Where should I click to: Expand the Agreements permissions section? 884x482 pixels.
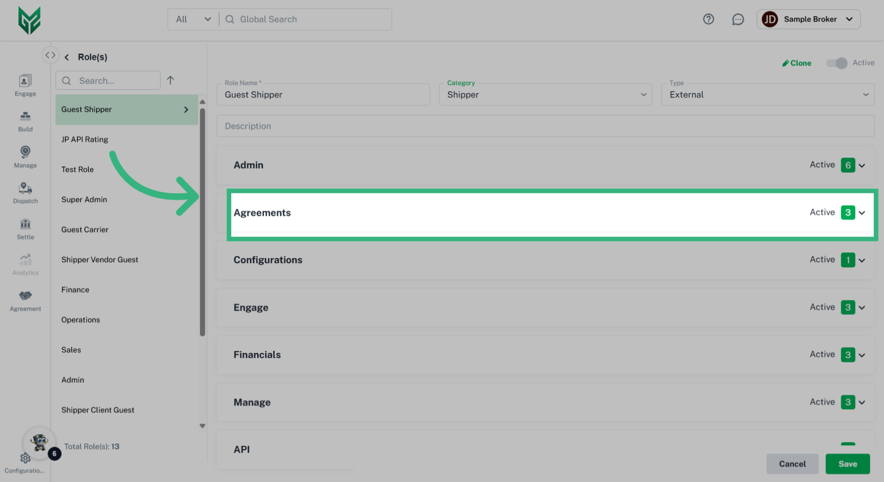coord(862,212)
